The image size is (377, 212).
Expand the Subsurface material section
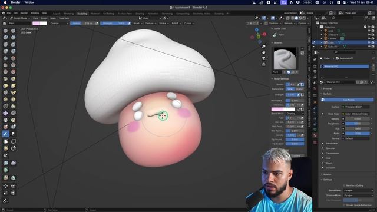pyautogui.click(x=331, y=143)
